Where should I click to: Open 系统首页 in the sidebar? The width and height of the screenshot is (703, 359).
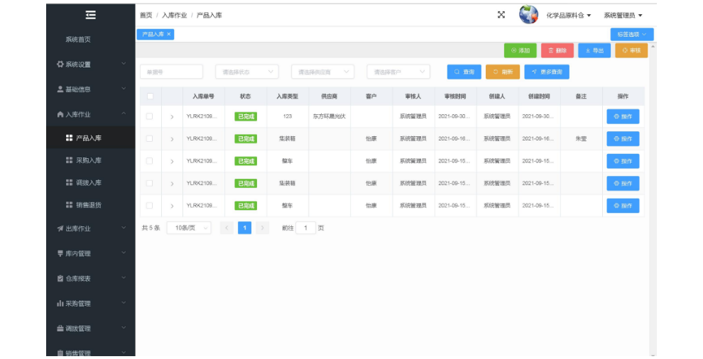(x=91, y=40)
